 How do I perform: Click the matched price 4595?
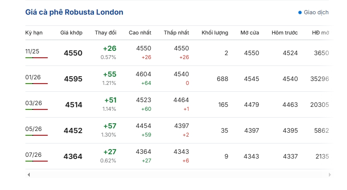73,79
